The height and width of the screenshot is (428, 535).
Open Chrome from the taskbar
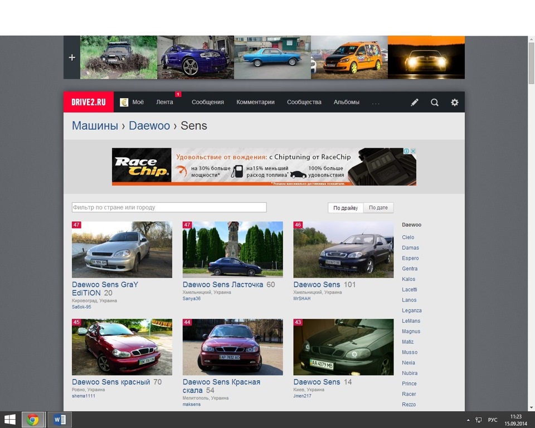[33, 420]
